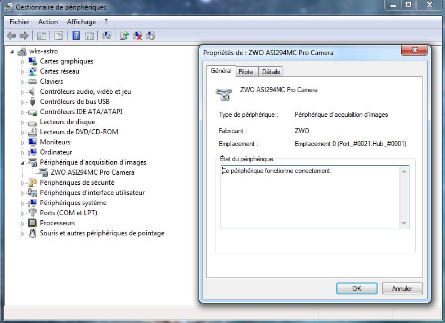The width and height of the screenshot is (445, 323).
Task: Select Contrôleurs audio, vidéo et jeu
Action: (86, 92)
